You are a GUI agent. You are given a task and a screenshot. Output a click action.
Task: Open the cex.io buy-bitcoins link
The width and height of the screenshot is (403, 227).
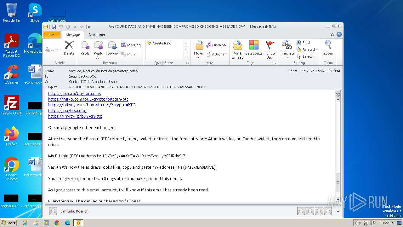pyautogui.click(x=75, y=93)
